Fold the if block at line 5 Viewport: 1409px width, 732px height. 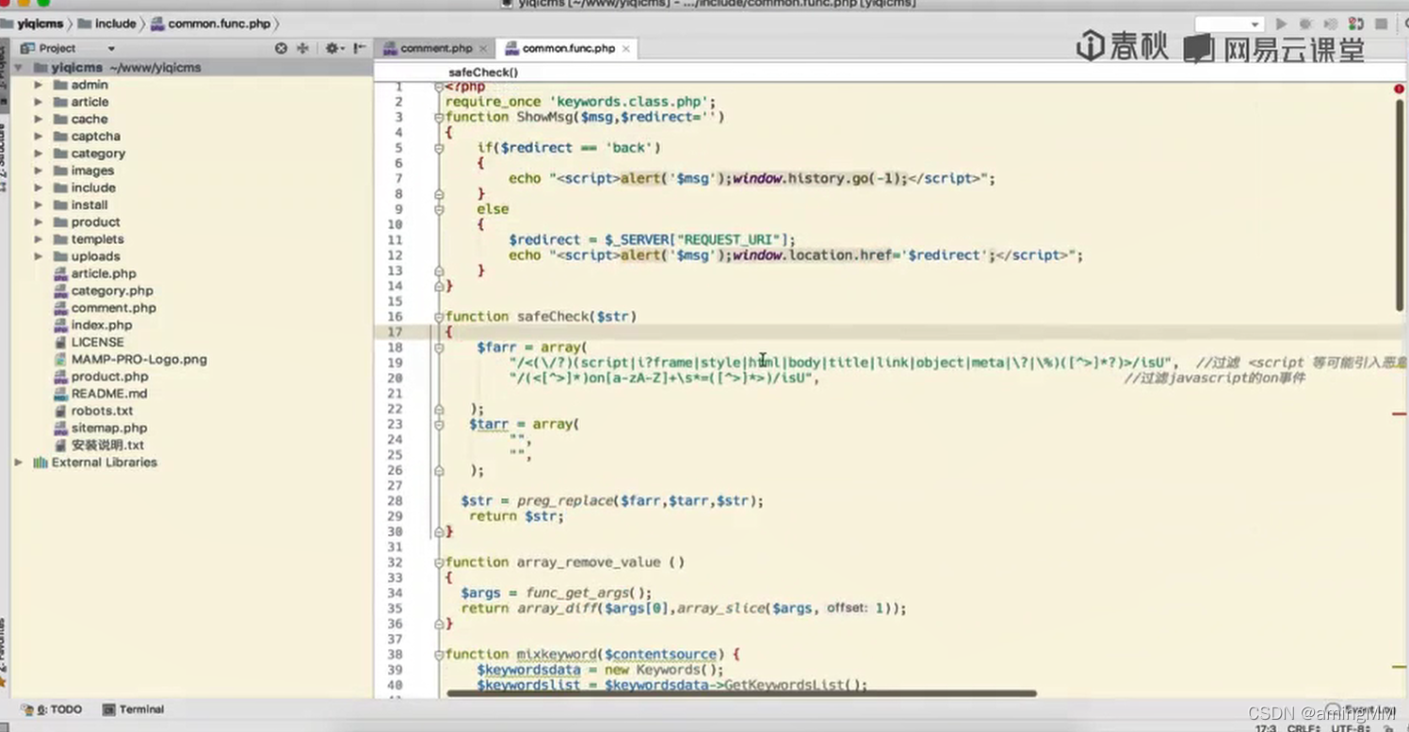click(439, 148)
